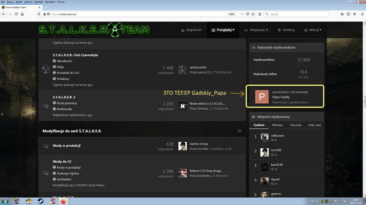Open the Windows Start menu orb

[x=5, y=200]
